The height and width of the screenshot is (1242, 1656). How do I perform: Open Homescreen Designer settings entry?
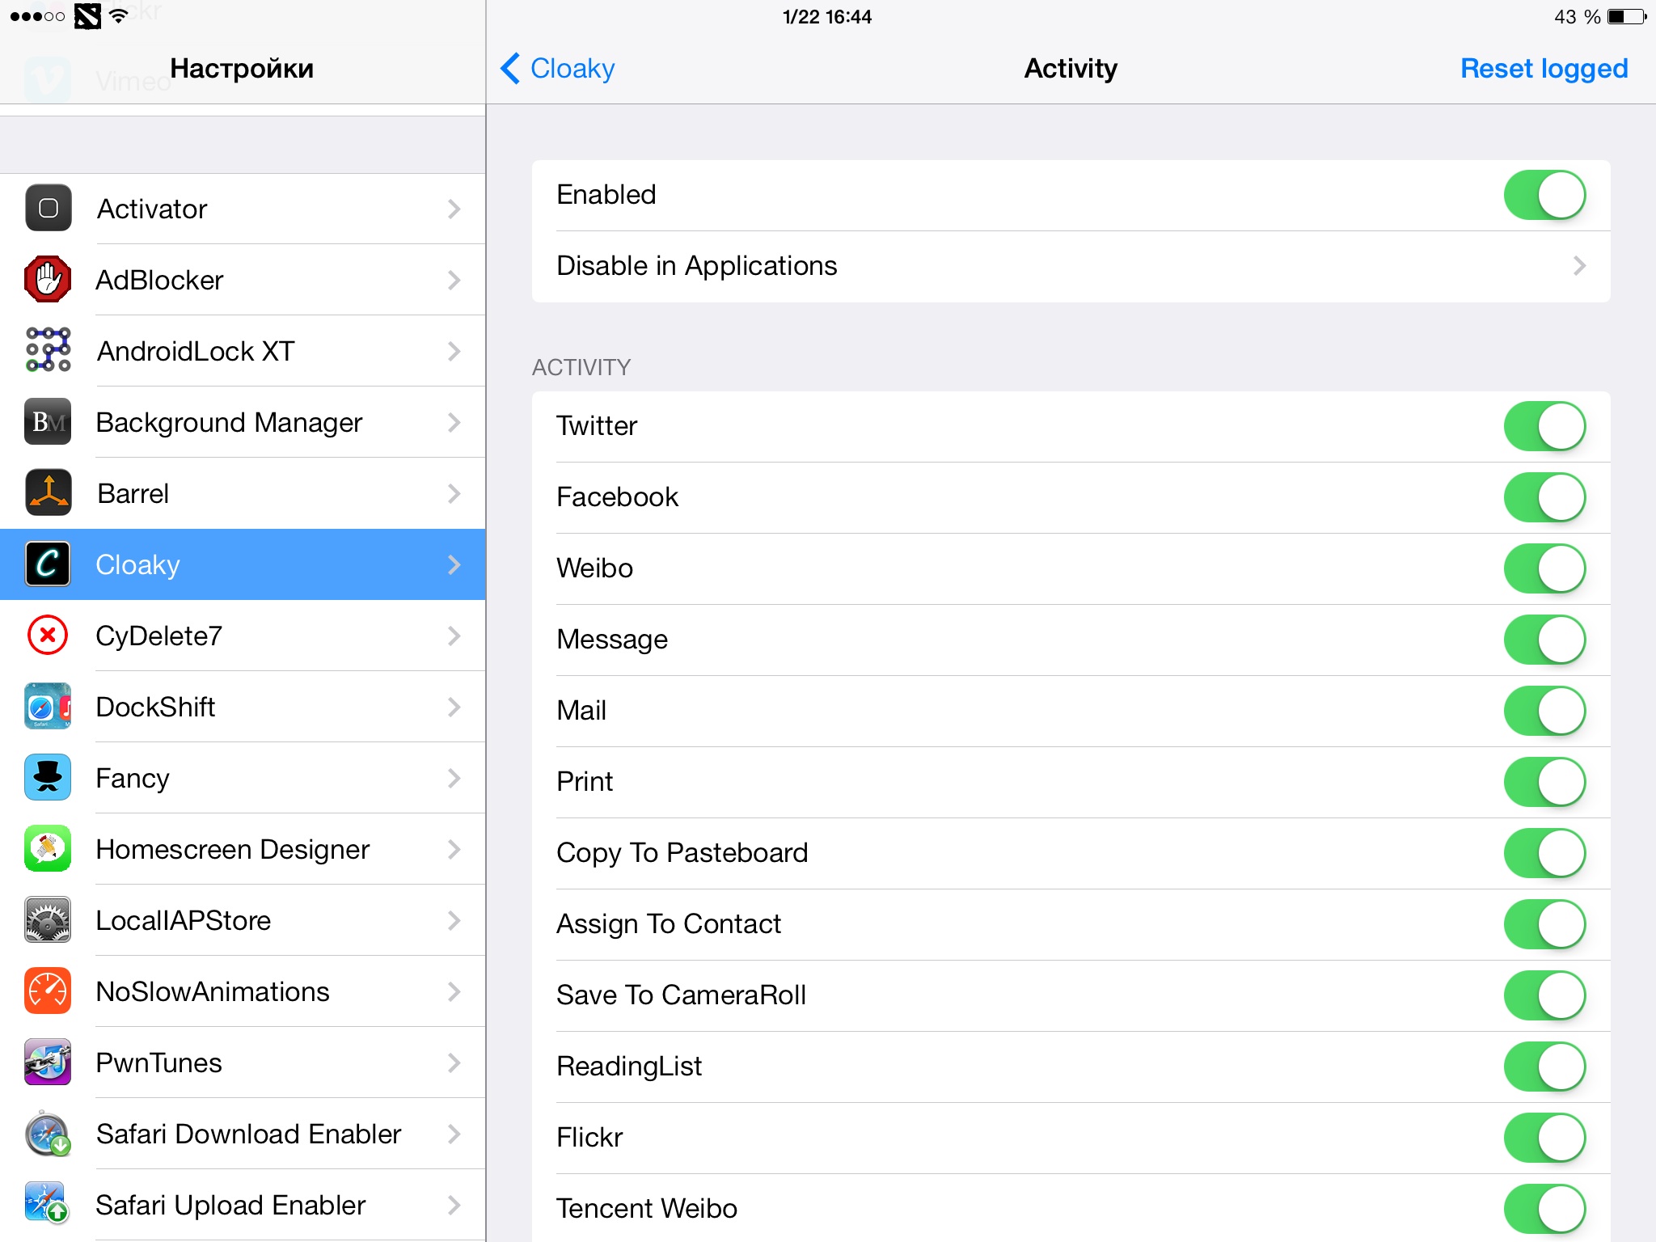pos(243,849)
